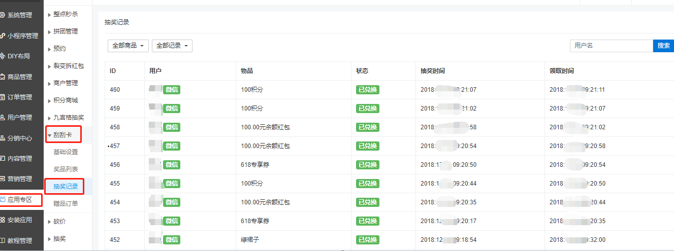Click 100.00元余额红包 in row 458

265,127
